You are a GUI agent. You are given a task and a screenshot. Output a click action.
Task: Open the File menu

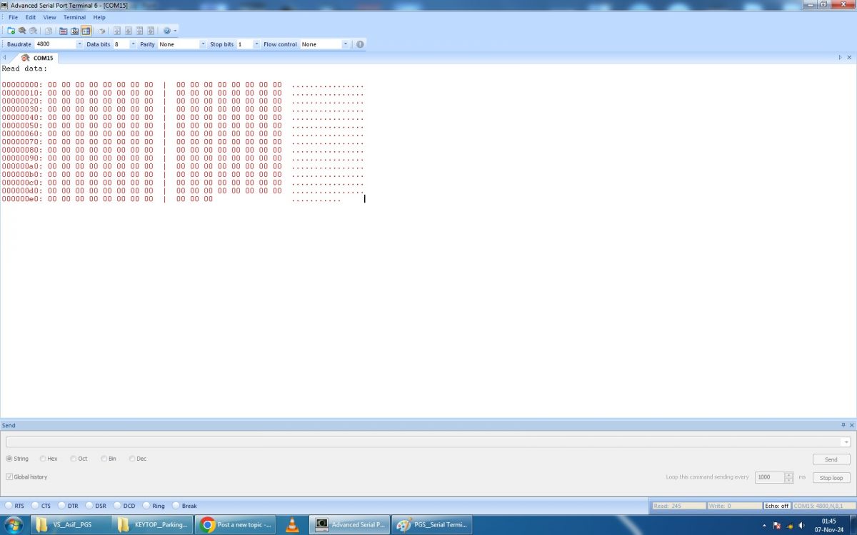click(x=13, y=17)
